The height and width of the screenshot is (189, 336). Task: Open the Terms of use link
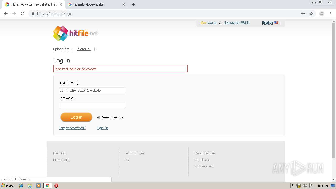coord(134,153)
